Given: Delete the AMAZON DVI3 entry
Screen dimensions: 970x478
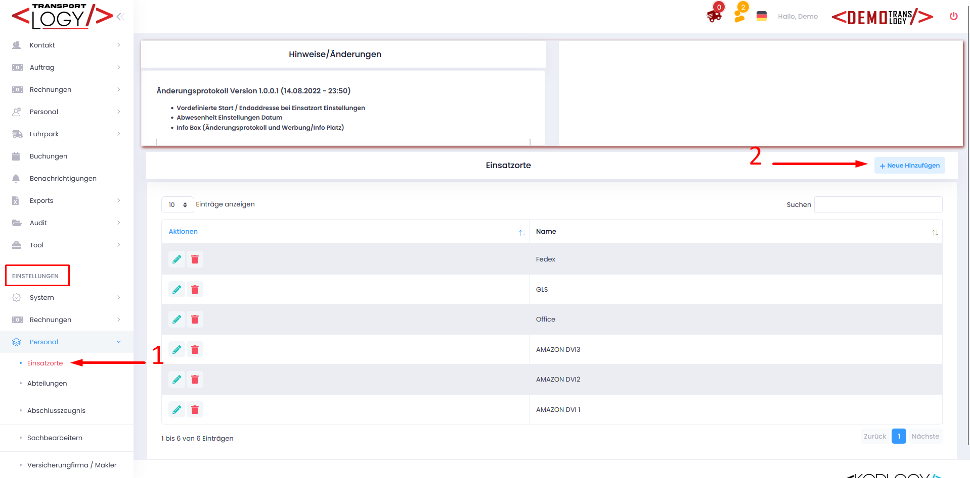Looking at the screenshot, I should [x=195, y=350].
